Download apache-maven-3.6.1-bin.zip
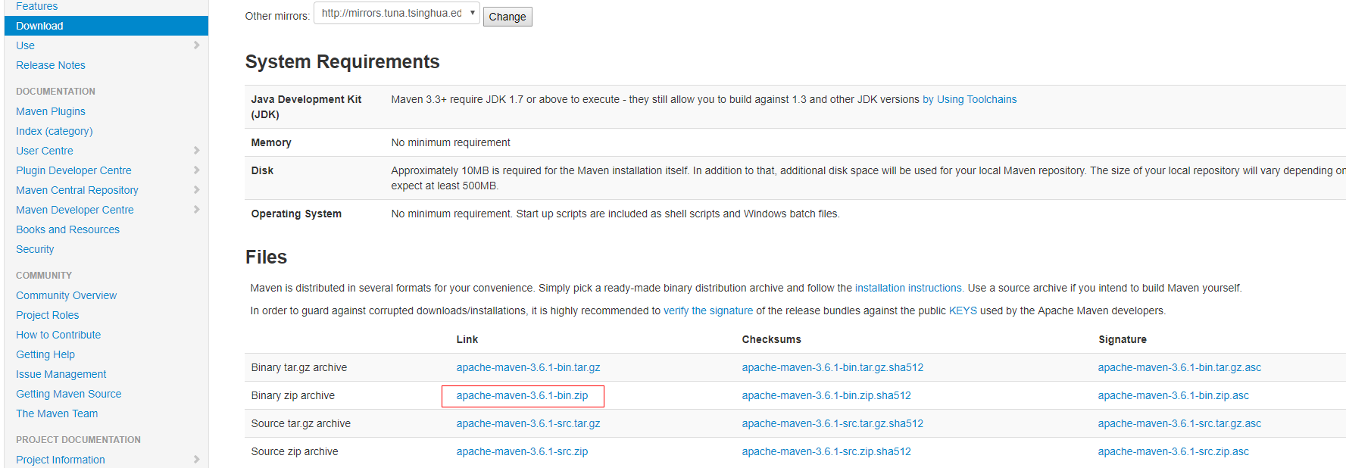 pyautogui.click(x=522, y=395)
